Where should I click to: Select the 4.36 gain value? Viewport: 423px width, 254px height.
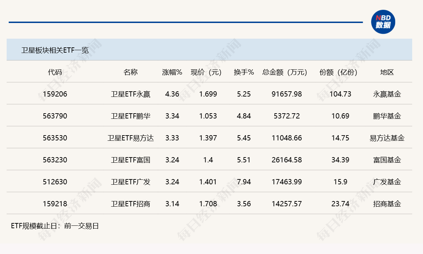pyautogui.click(x=172, y=94)
